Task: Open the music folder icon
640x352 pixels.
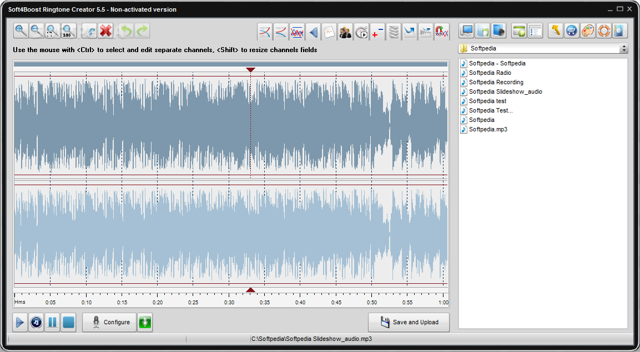Action: (482, 31)
